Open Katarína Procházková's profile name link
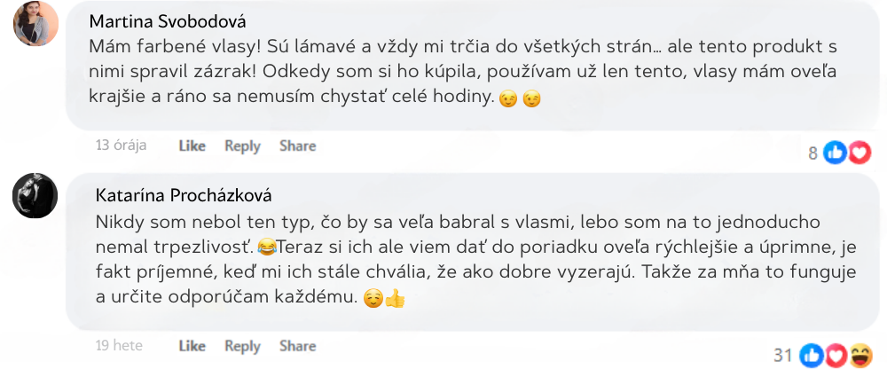The width and height of the screenshot is (887, 377). (183, 195)
